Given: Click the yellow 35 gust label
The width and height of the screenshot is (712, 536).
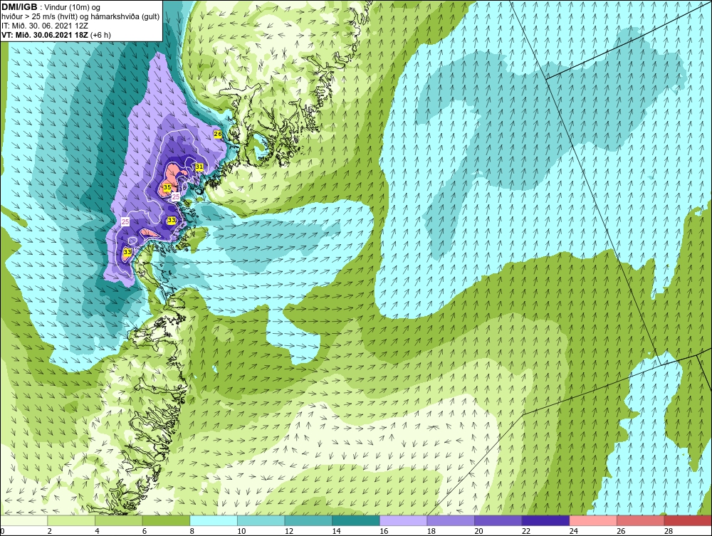Looking at the screenshot, I should (x=167, y=187).
